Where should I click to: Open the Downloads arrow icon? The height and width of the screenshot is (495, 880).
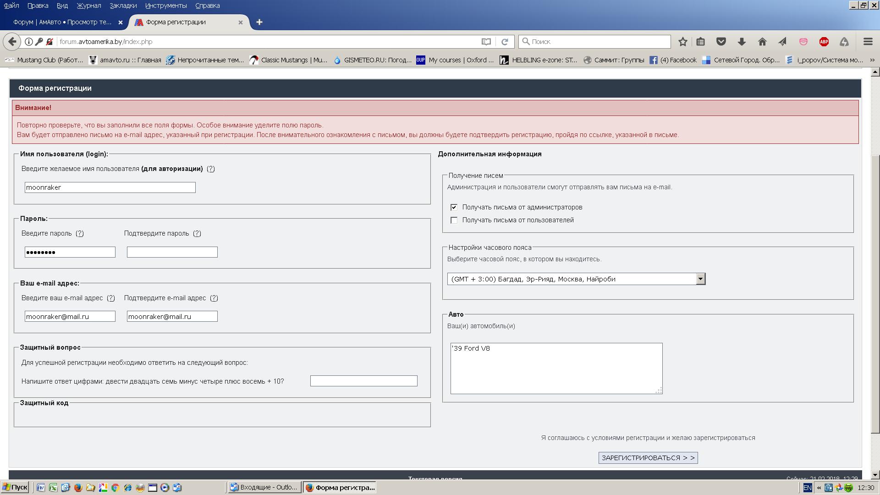coord(742,42)
